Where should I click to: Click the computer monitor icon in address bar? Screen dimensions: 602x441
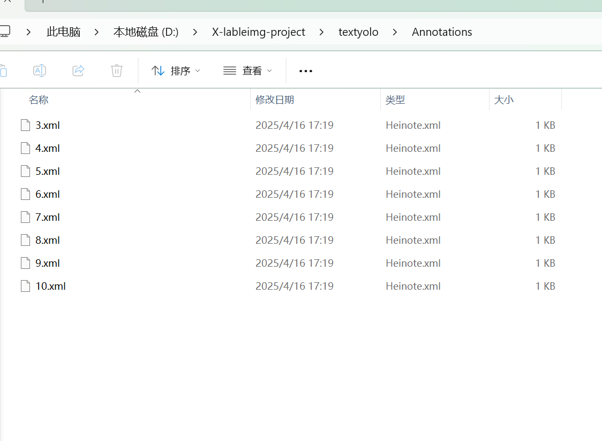point(5,32)
